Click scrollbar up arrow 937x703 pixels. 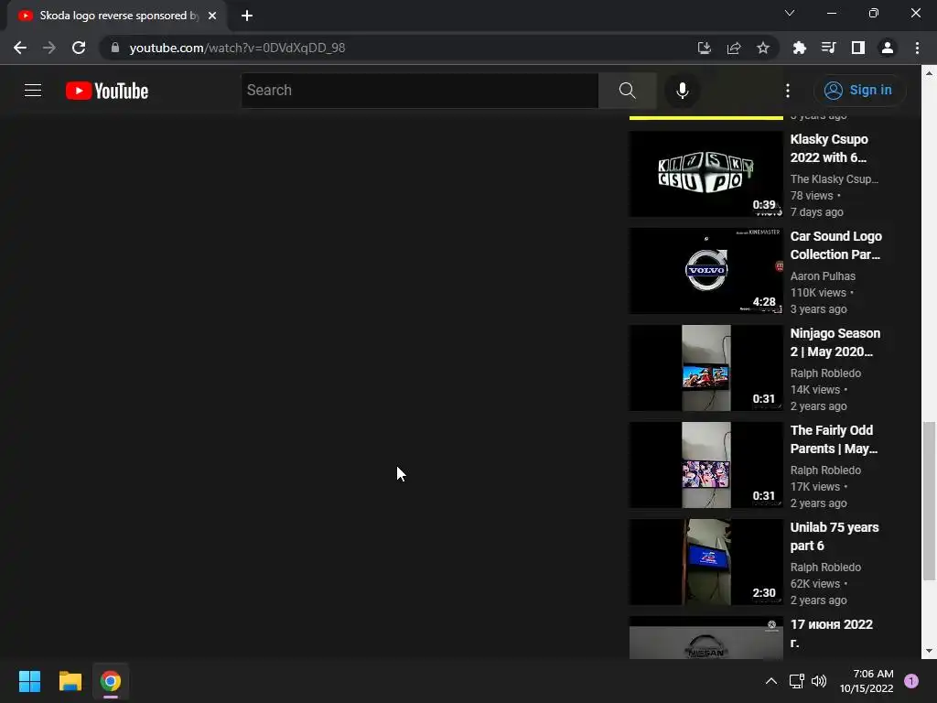pos(929,73)
